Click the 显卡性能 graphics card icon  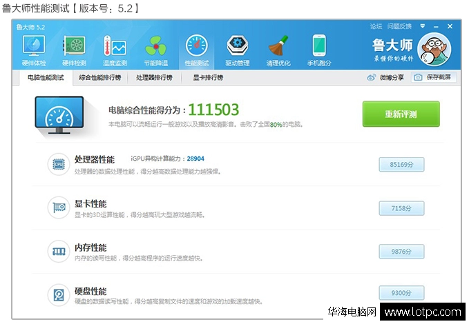tap(59, 207)
